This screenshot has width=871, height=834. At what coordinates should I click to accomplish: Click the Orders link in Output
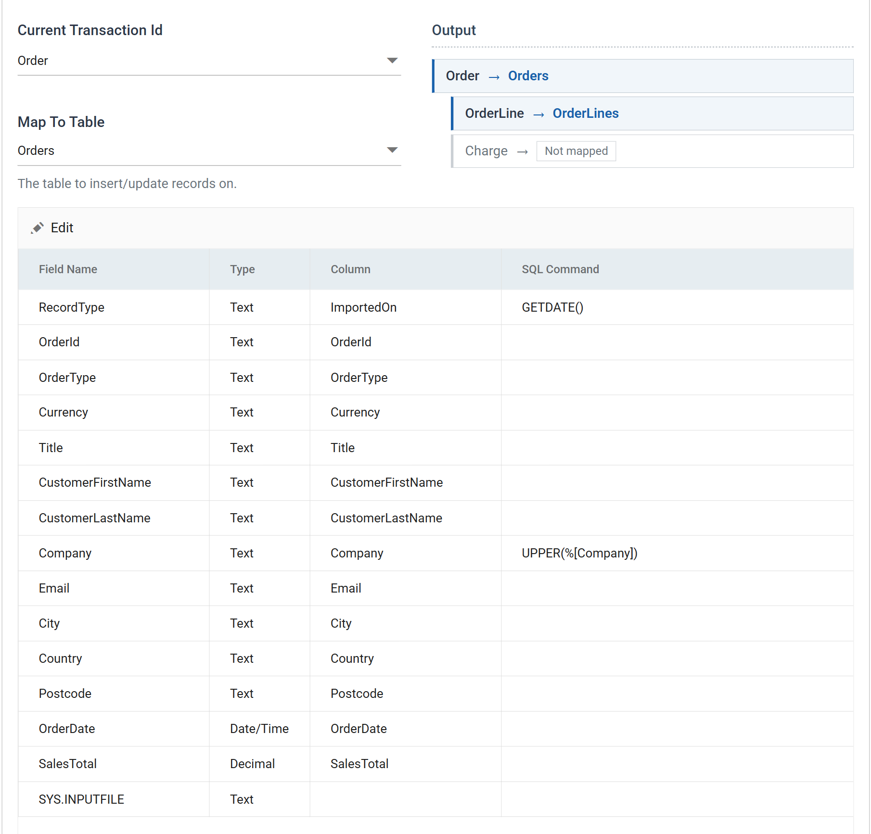click(528, 76)
